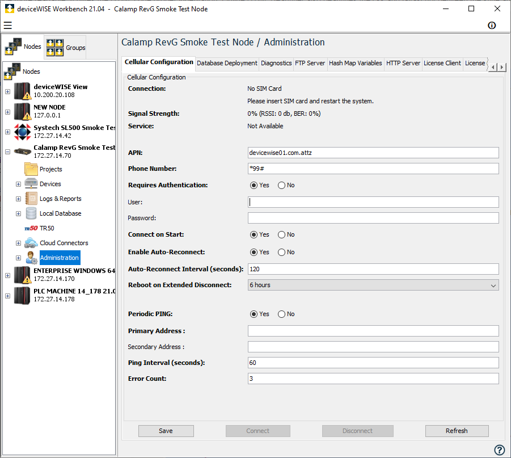
Task: Switch to the Database Deployment tab
Action: pyautogui.click(x=227, y=64)
